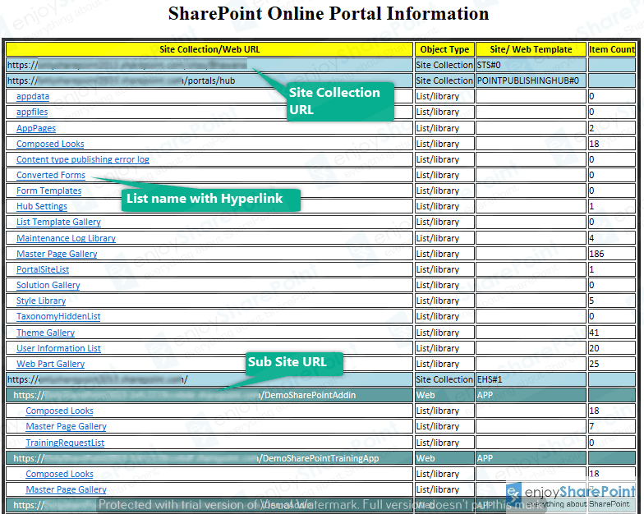Select the EHS#1 template cell
The image size is (644, 514).
(x=531, y=379)
